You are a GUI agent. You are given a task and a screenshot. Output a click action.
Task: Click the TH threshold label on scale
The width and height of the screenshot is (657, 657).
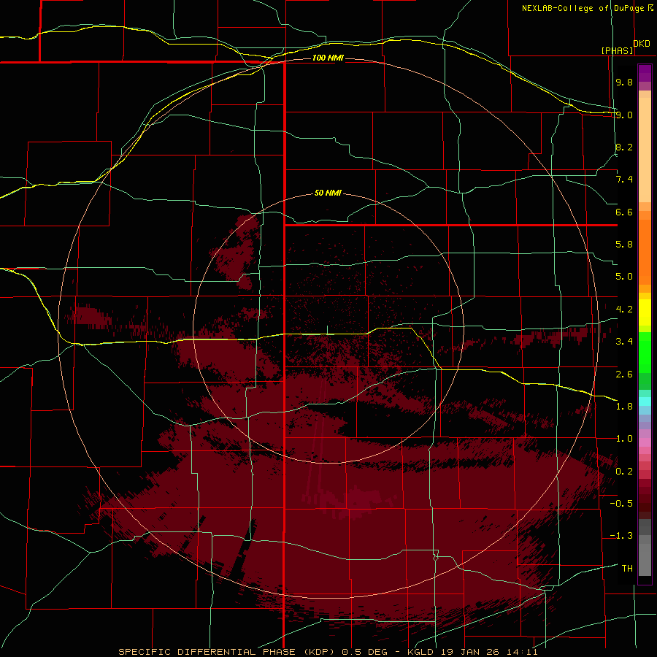coord(627,568)
